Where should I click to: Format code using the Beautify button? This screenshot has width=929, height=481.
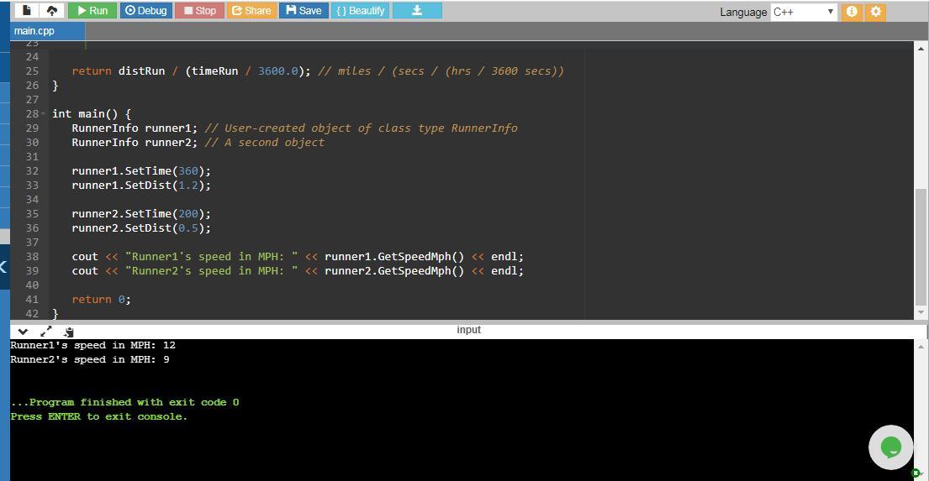(360, 11)
